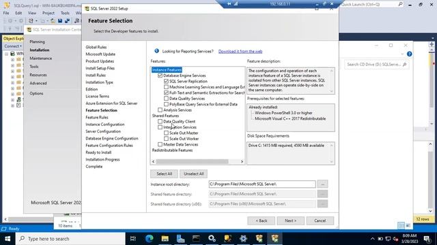Expand the first folder under server node
Screen dimensions: 437x245
pyautogui.click(x=12, y=59)
